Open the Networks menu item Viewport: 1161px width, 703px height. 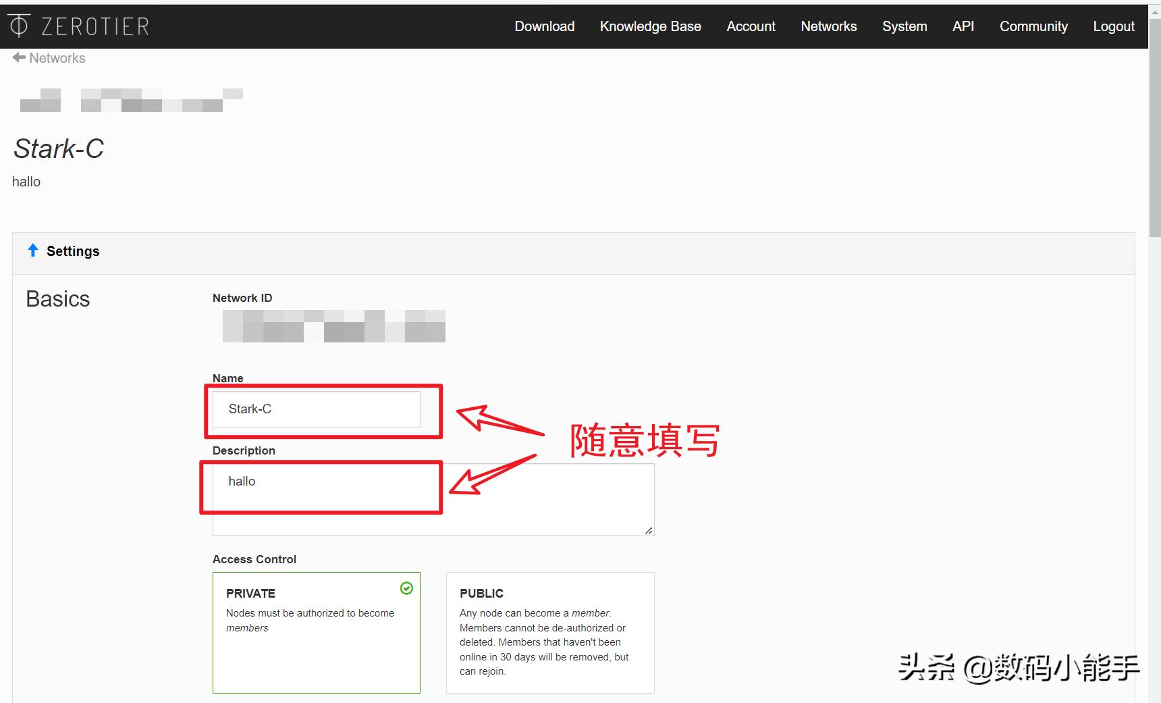click(828, 26)
